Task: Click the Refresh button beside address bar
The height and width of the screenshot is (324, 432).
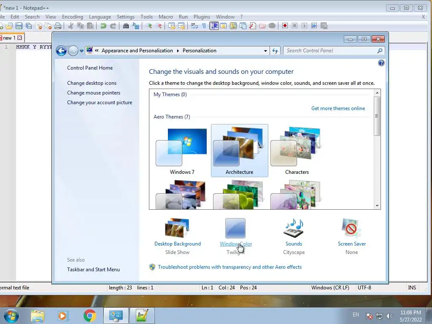Action: [x=275, y=51]
